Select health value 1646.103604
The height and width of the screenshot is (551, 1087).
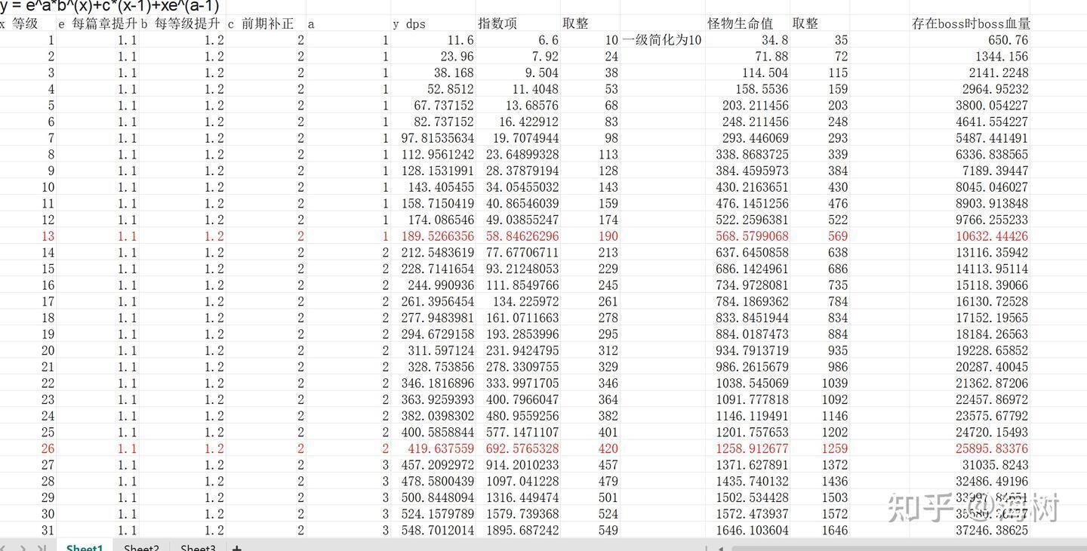(x=747, y=530)
